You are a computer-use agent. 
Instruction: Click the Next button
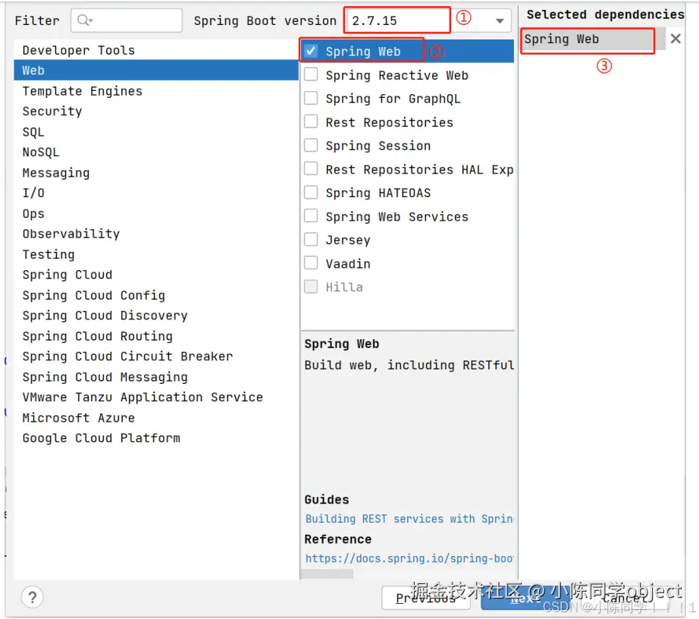point(525,598)
